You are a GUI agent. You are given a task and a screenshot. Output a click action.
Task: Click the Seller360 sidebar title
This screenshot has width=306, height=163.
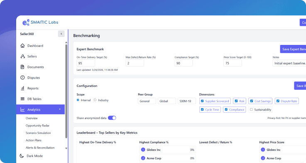[x=27, y=34]
